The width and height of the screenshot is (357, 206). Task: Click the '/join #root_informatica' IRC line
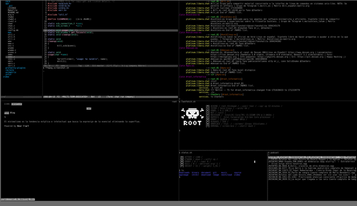click(192, 77)
